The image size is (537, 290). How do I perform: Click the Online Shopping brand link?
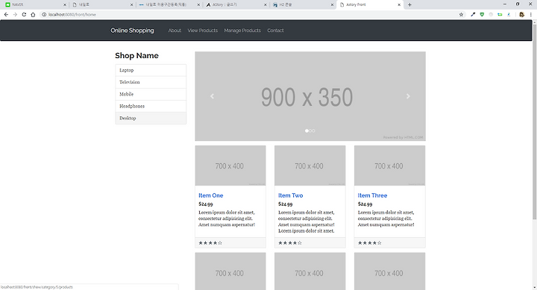132,31
